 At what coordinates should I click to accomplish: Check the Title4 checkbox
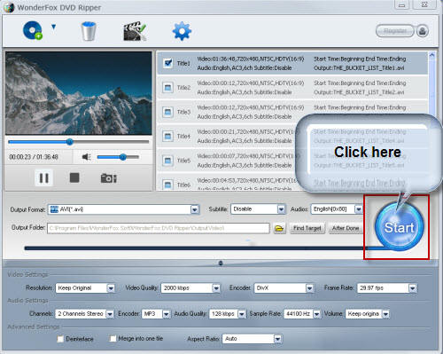click(x=167, y=136)
